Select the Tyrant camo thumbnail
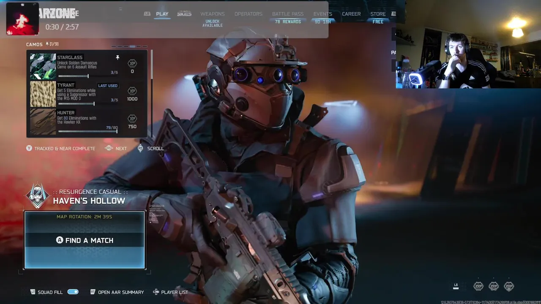Image resolution: width=541 pixels, height=304 pixels. pyautogui.click(x=43, y=94)
